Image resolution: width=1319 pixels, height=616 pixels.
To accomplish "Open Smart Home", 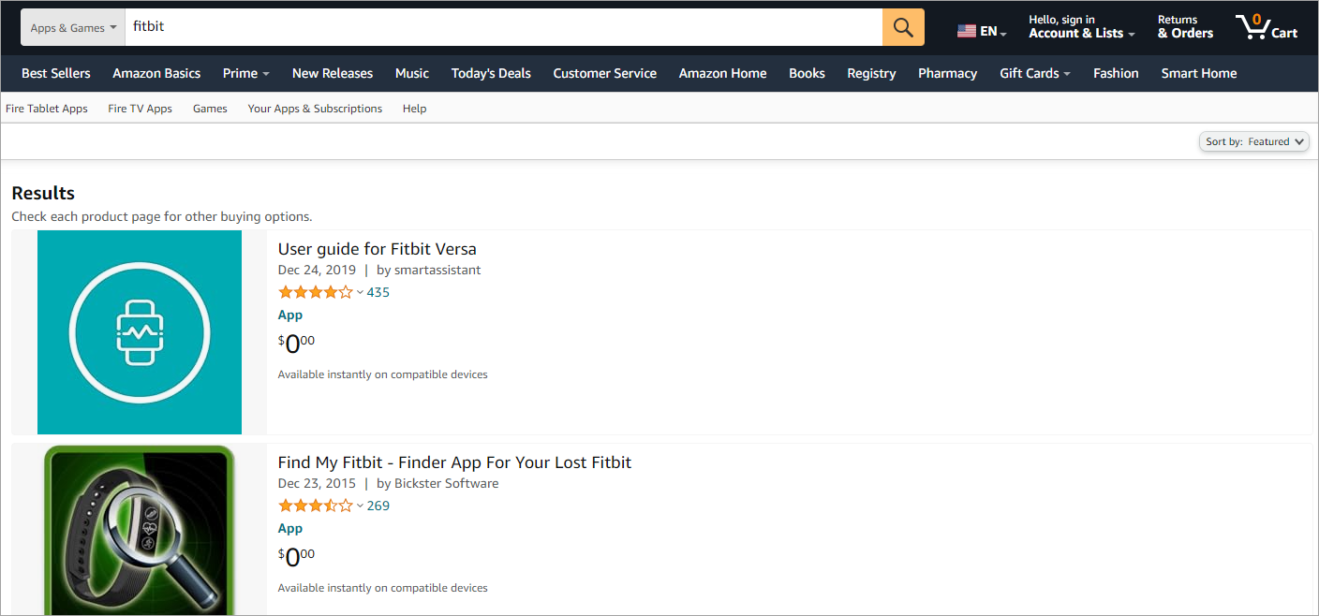I will coord(1199,73).
